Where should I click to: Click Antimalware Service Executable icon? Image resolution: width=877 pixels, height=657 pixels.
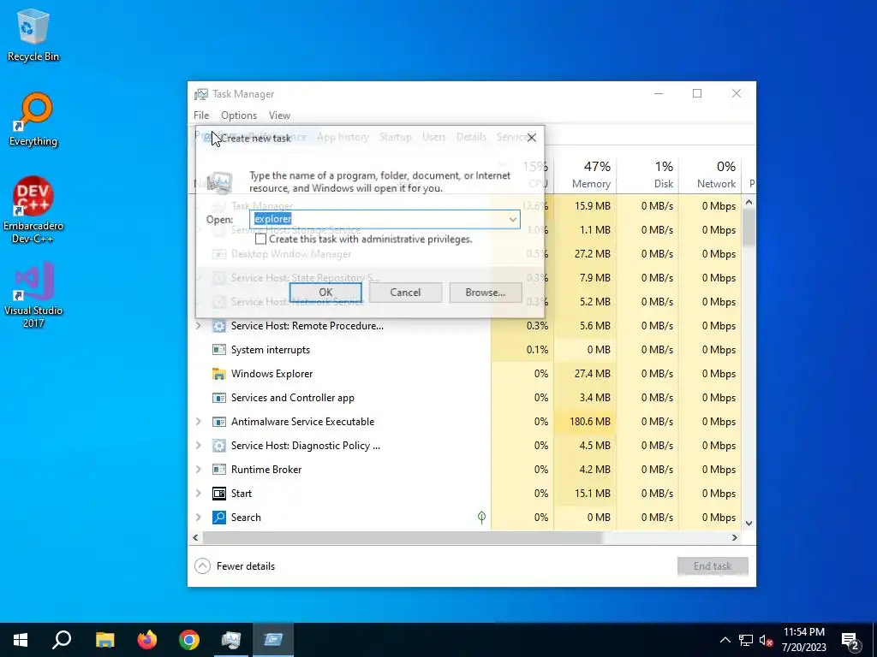(218, 422)
